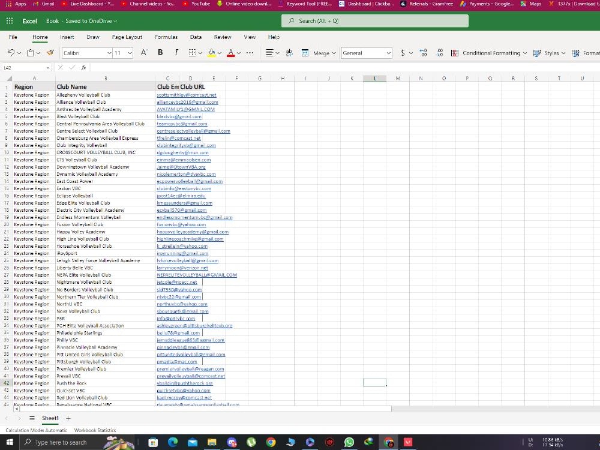
Task: Open File Explorer from the taskbar
Action: 212,442
